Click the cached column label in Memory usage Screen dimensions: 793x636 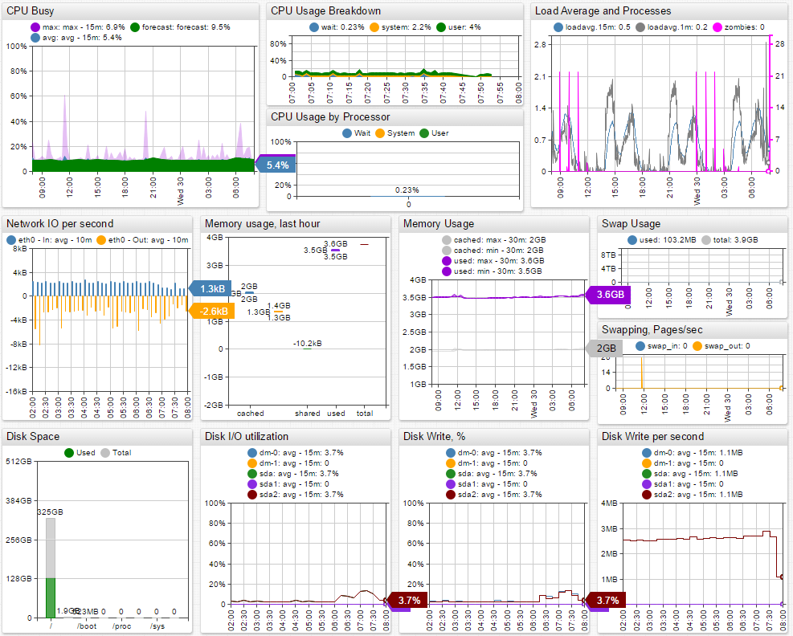coord(251,413)
